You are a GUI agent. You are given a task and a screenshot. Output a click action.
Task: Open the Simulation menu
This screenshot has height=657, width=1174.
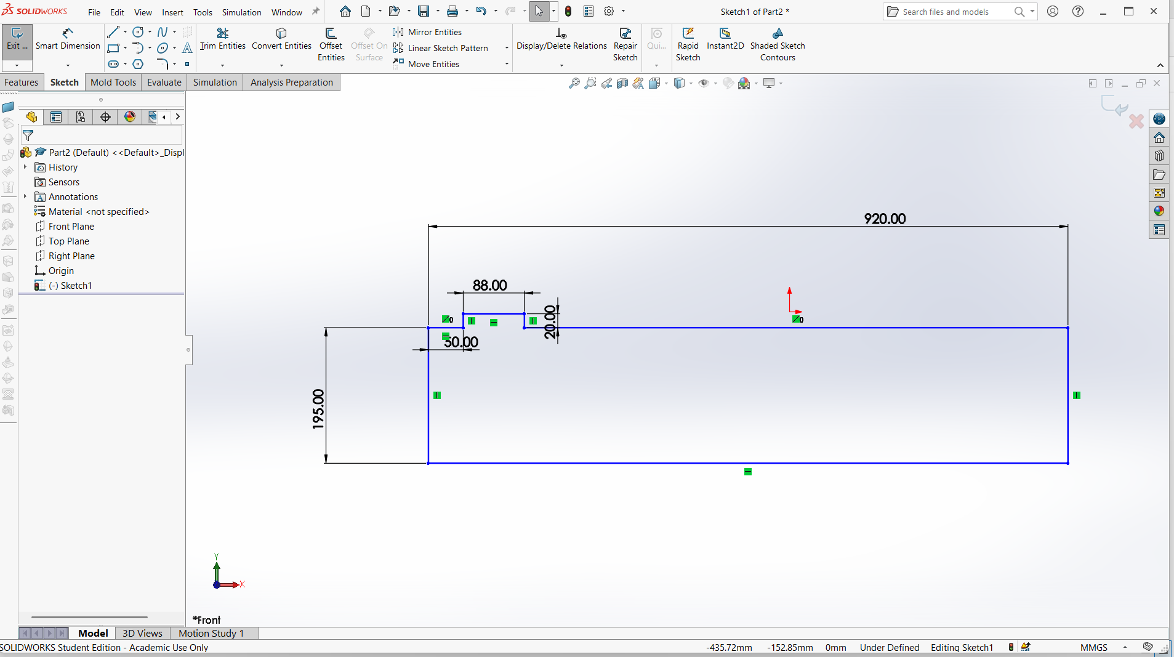241,12
